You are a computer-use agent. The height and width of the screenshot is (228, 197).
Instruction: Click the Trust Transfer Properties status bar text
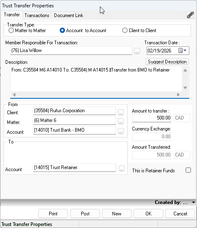coord(27,224)
